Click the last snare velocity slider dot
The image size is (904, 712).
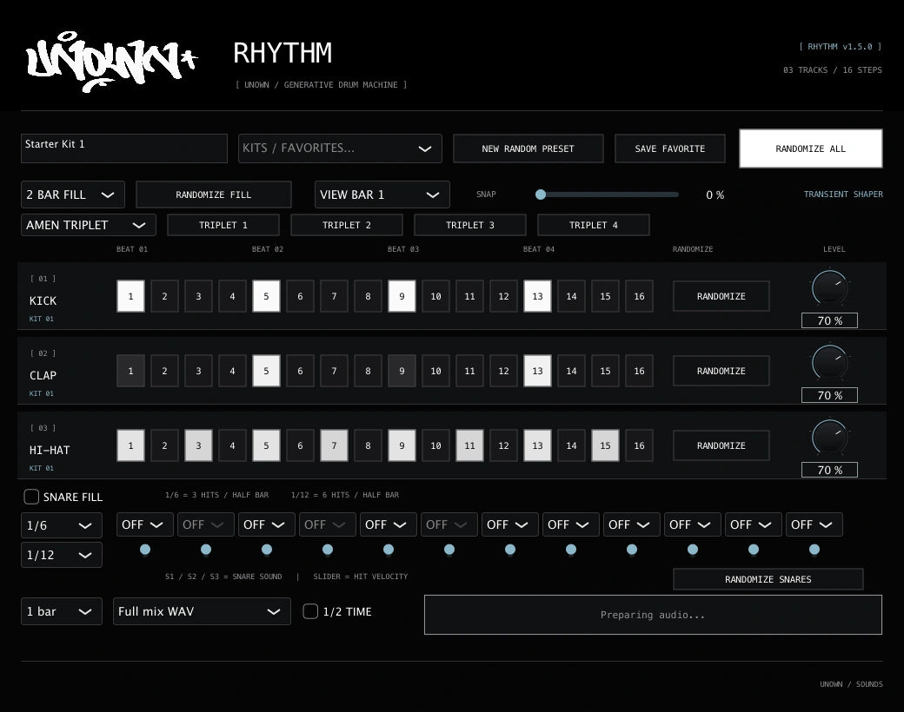pyautogui.click(x=814, y=550)
